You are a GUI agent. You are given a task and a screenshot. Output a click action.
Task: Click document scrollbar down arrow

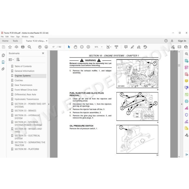(x=179, y=157)
